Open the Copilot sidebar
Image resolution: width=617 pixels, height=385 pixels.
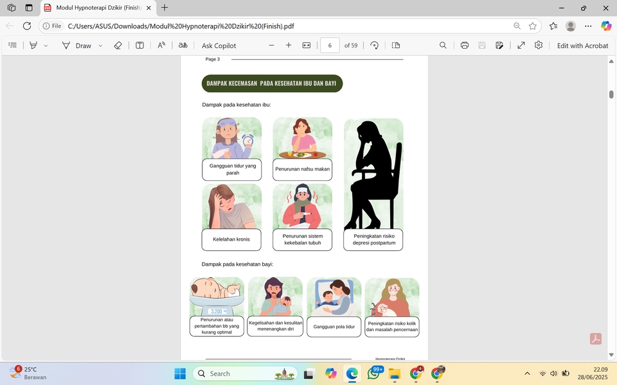pos(606,26)
